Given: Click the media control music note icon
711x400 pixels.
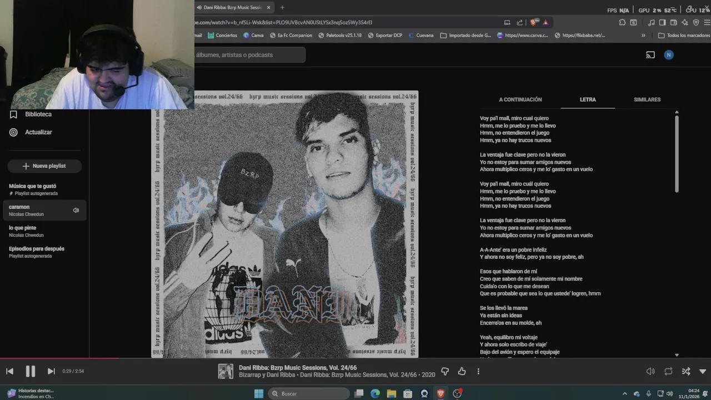Looking at the screenshot, I should (652, 23).
